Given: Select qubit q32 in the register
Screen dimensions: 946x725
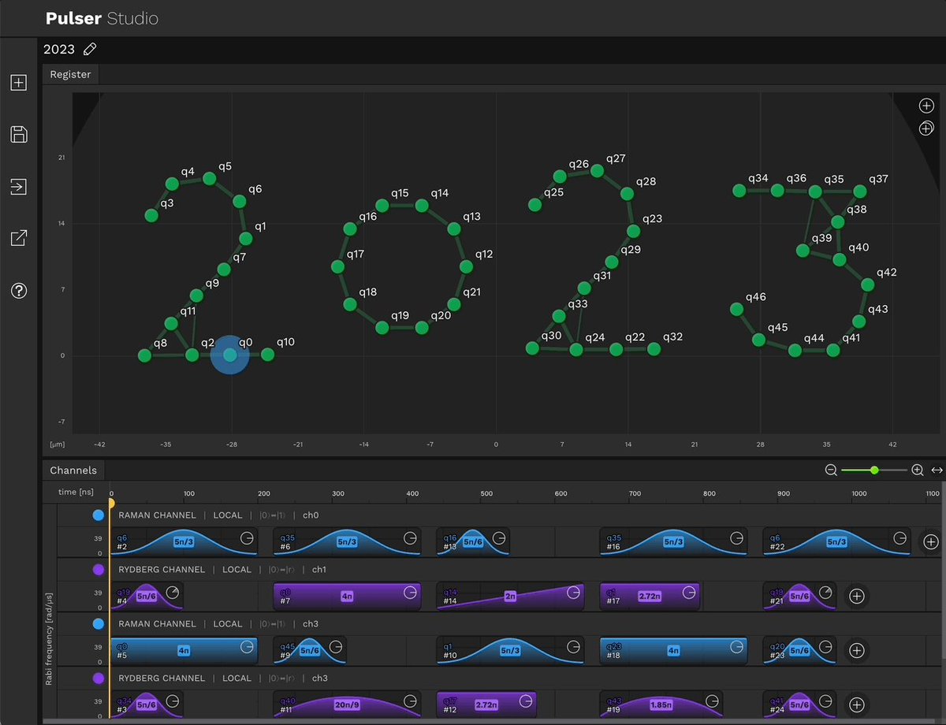Looking at the screenshot, I should 654,348.
